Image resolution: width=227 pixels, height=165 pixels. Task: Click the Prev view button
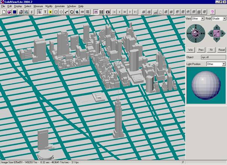click(x=201, y=49)
